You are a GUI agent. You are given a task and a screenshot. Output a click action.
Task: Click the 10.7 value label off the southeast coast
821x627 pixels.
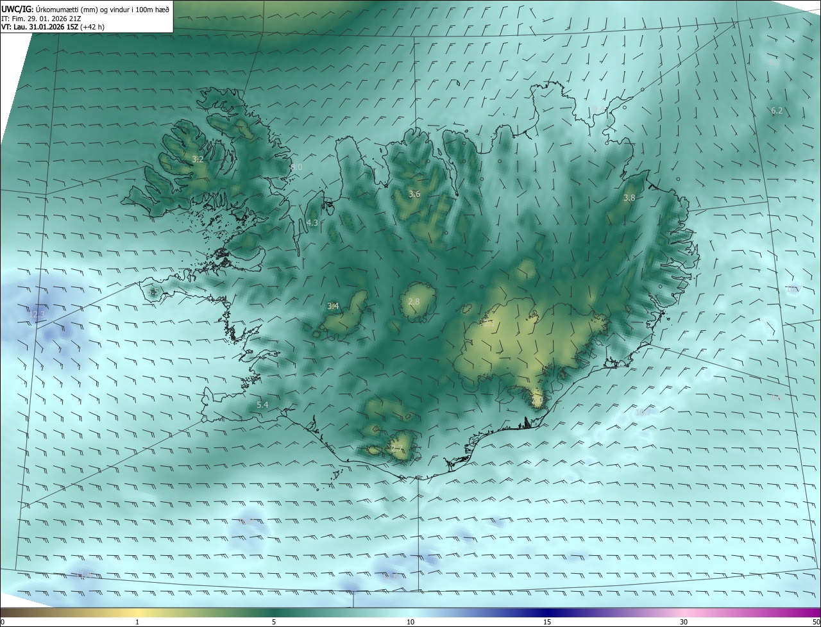point(642,413)
